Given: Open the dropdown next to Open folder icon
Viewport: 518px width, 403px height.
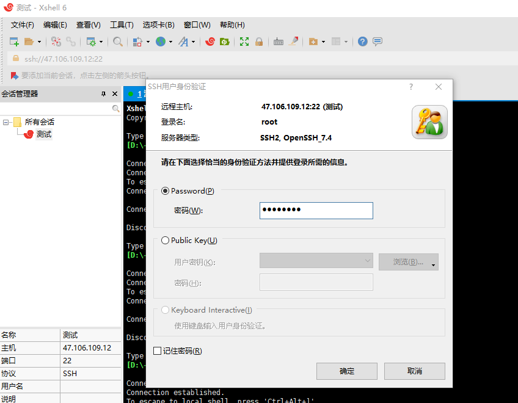Looking at the screenshot, I should [x=39, y=42].
